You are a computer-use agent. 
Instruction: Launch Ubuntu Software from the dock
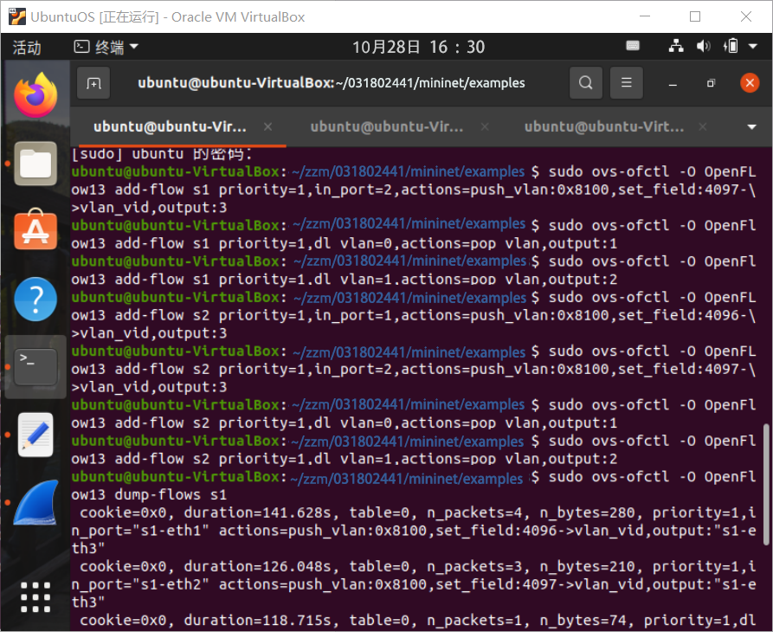35,229
